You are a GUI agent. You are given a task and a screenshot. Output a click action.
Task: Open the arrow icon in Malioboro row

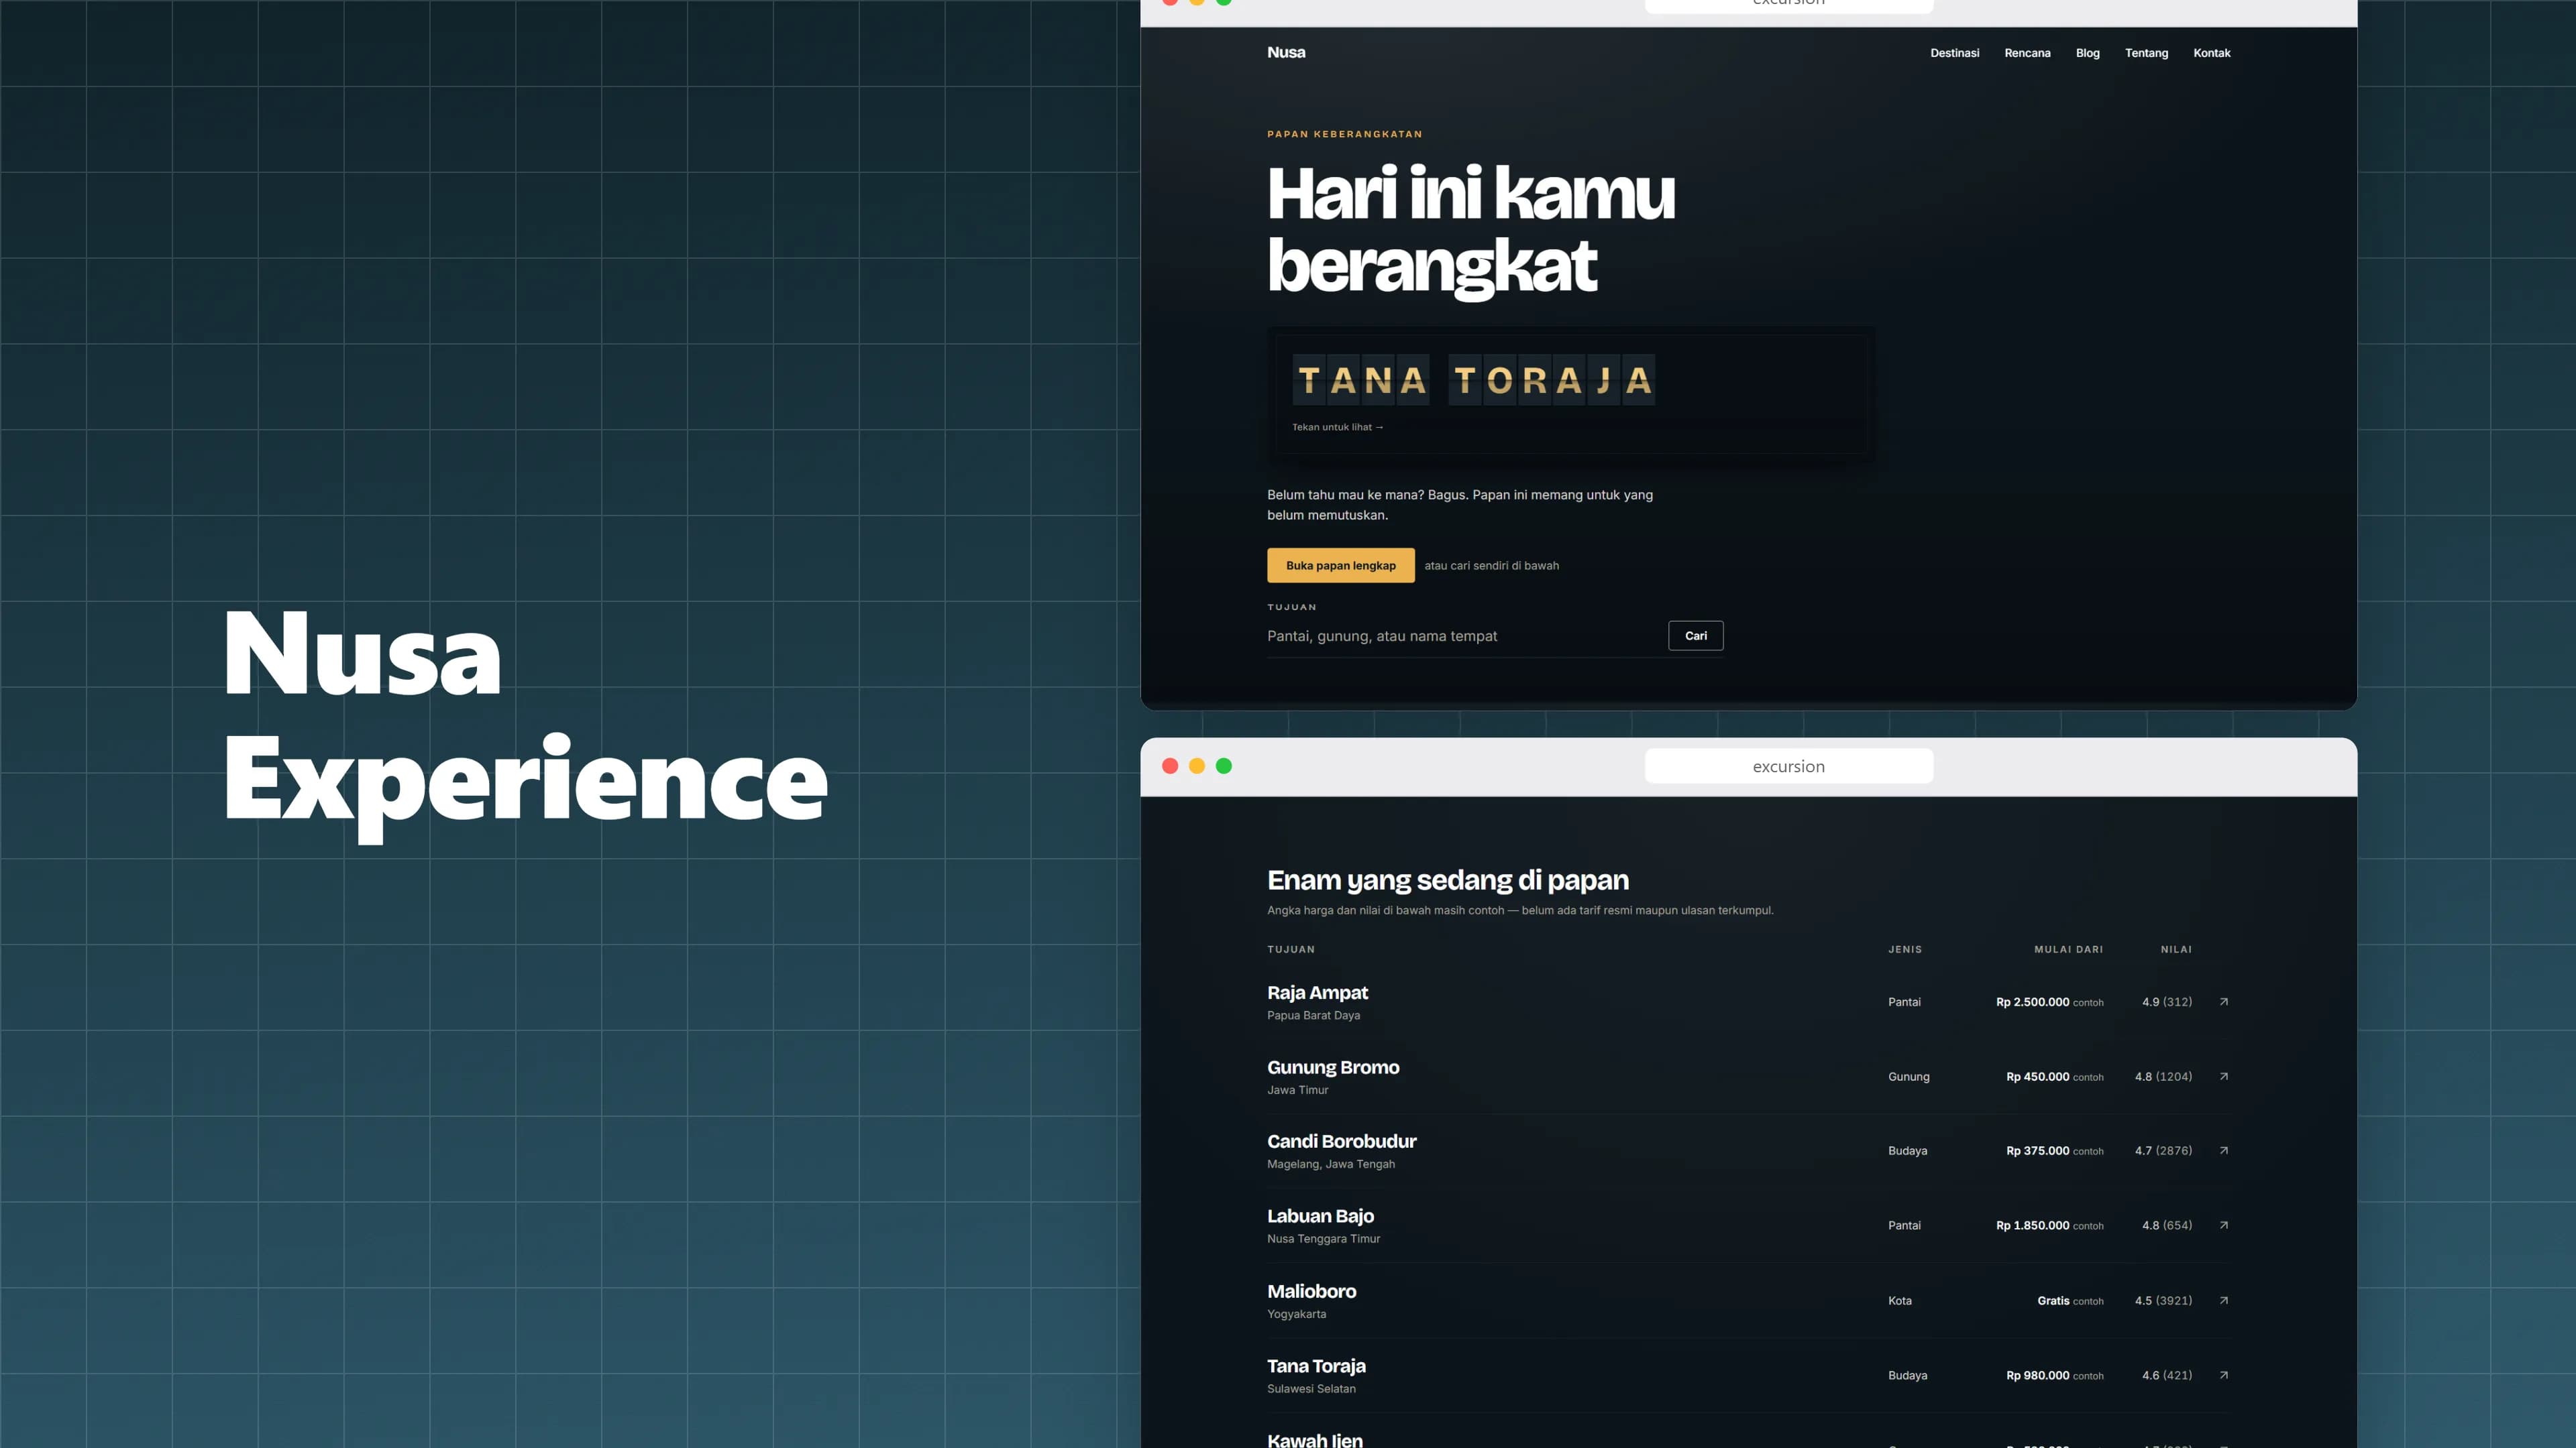(2223, 1300)
